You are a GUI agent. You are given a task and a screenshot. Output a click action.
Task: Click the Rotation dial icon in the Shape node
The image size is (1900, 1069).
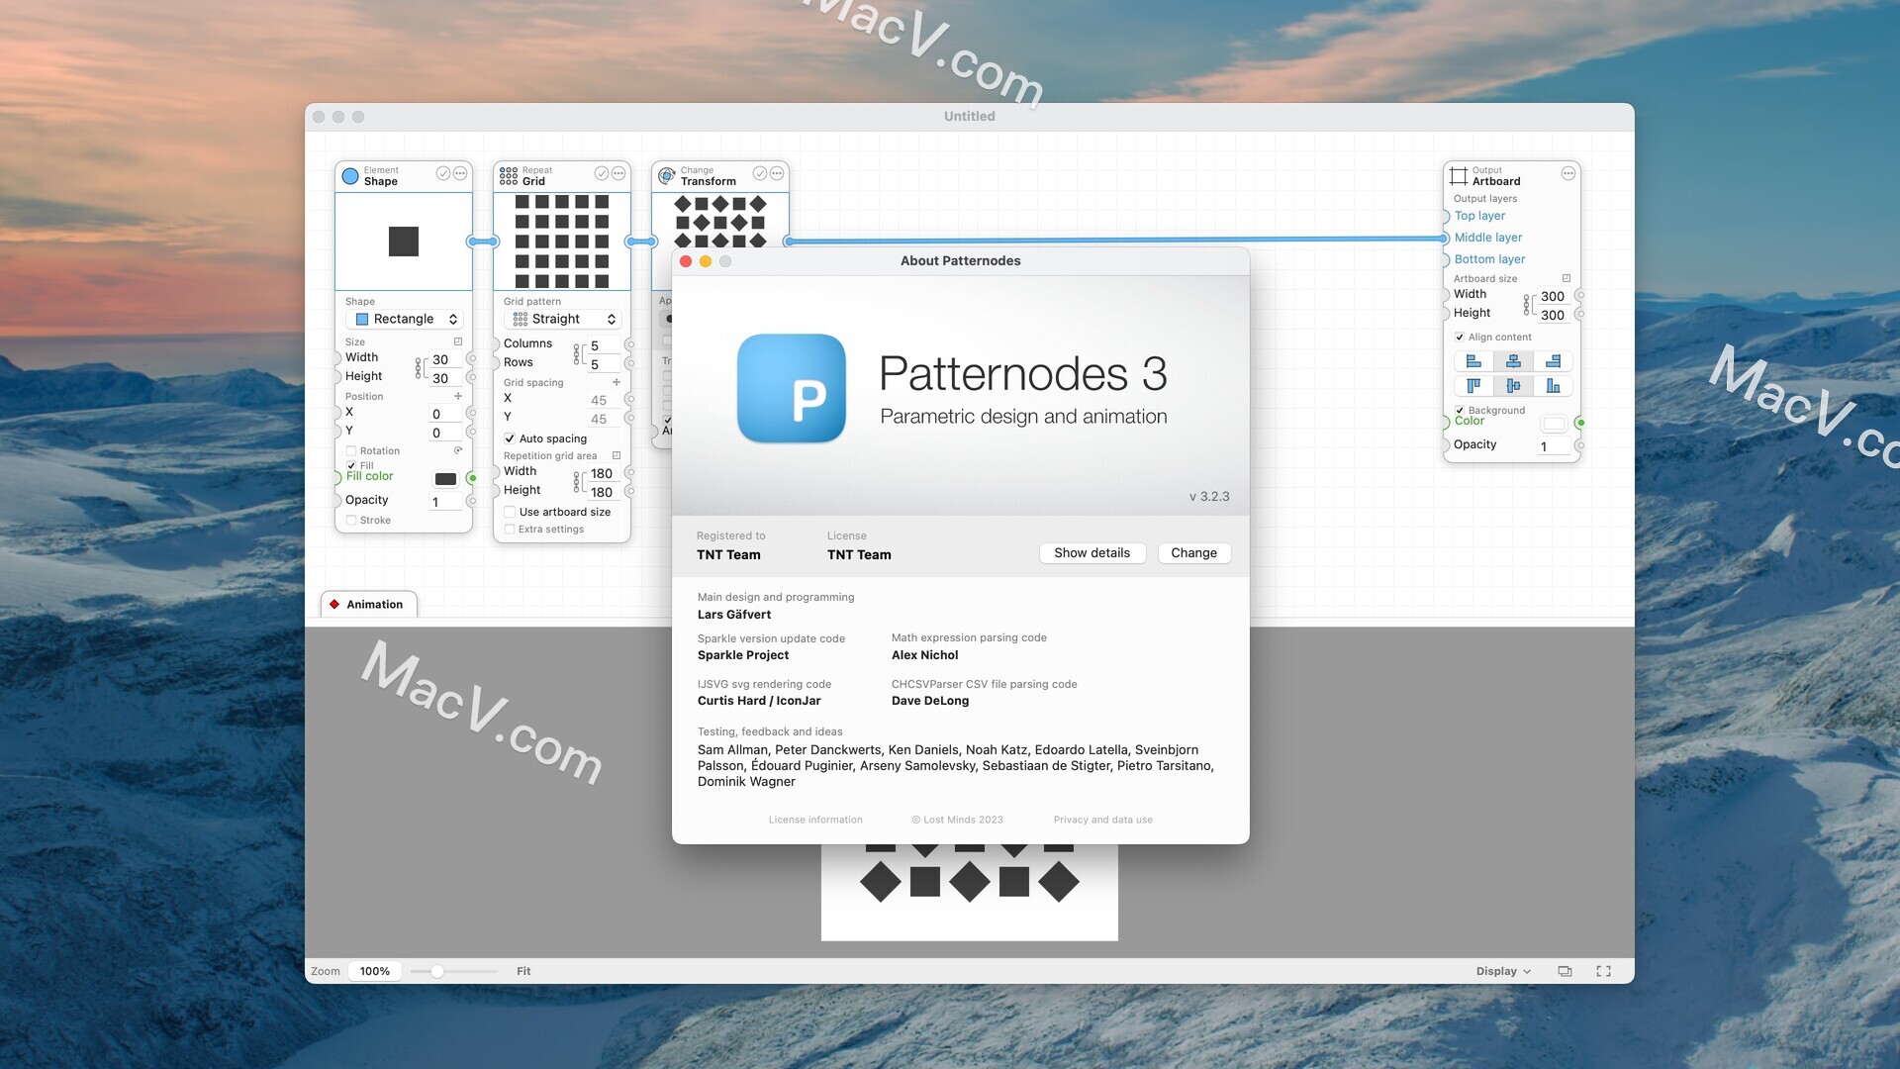[x=458, y=450]
